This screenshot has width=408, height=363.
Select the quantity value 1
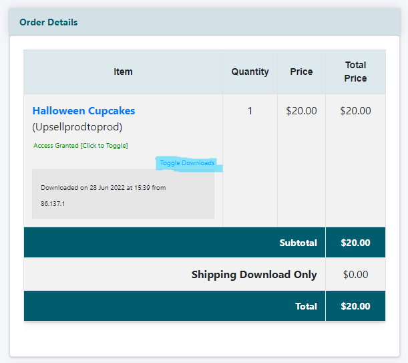tap(250, 111)
